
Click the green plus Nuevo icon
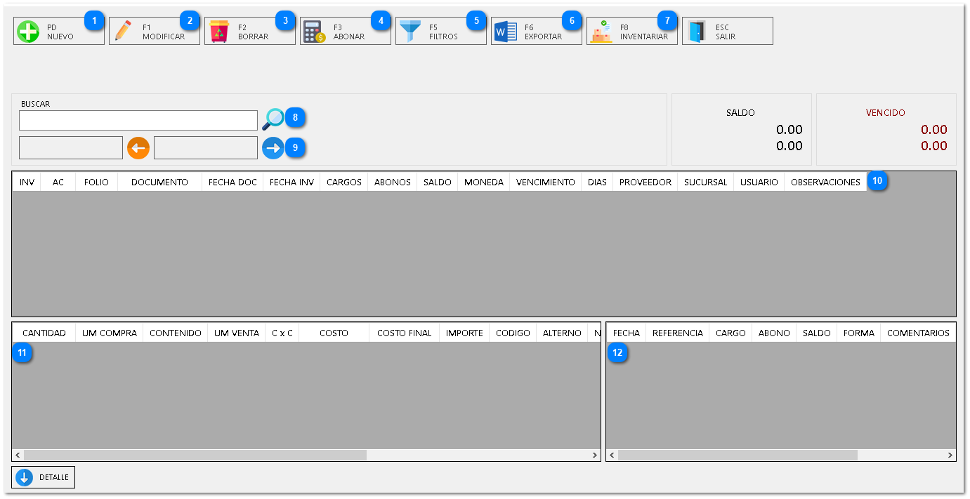[x=28, y=32]
